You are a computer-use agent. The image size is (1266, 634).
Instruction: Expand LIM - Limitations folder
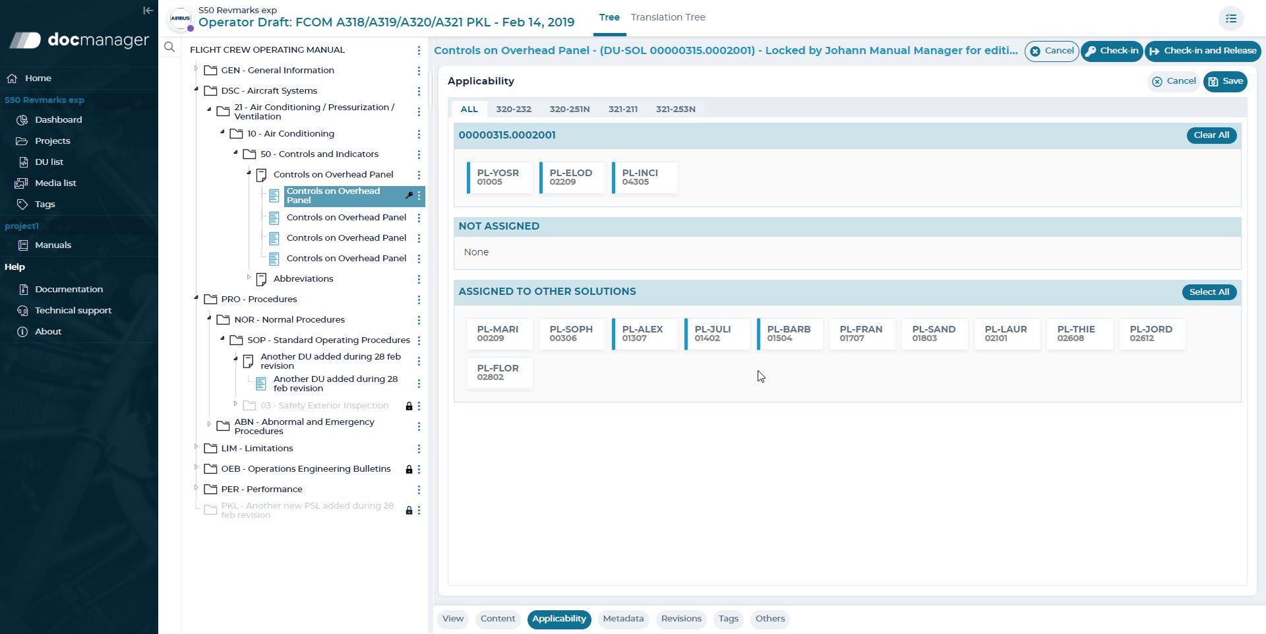(x=196, y=447)
